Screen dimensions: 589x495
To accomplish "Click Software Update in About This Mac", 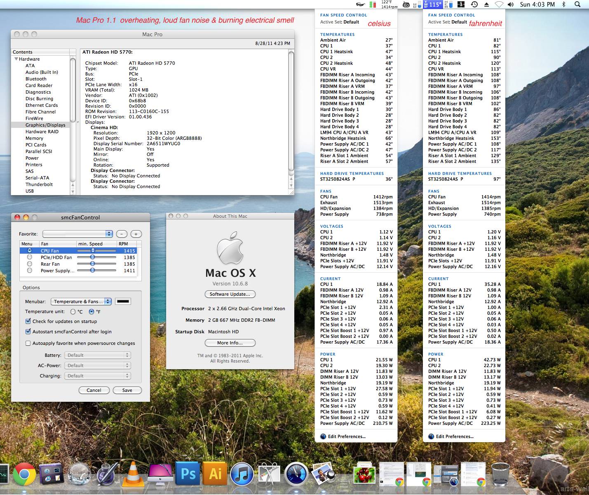I will click(230, 294).
